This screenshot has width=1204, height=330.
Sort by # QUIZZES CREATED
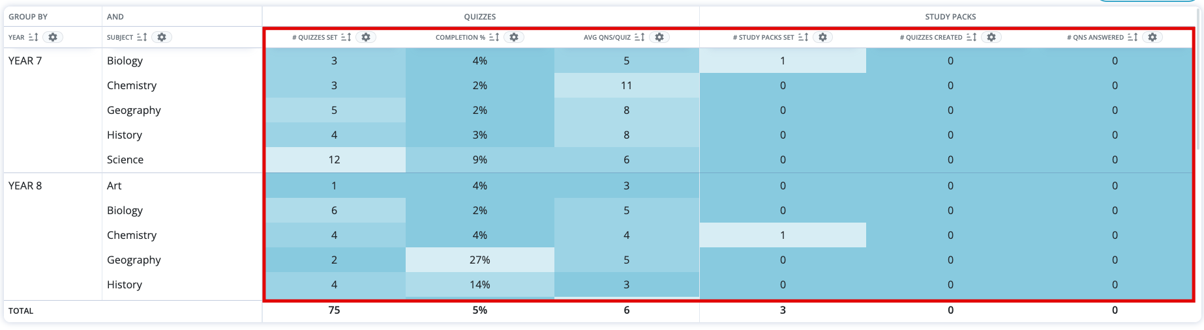coord(971,38)
